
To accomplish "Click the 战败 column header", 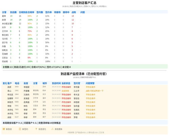I will [74, 12].
